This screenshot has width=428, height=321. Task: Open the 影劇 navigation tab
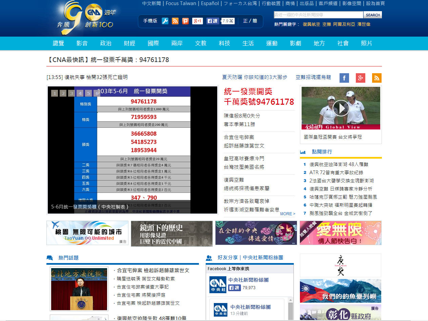(x=295, y=43)
